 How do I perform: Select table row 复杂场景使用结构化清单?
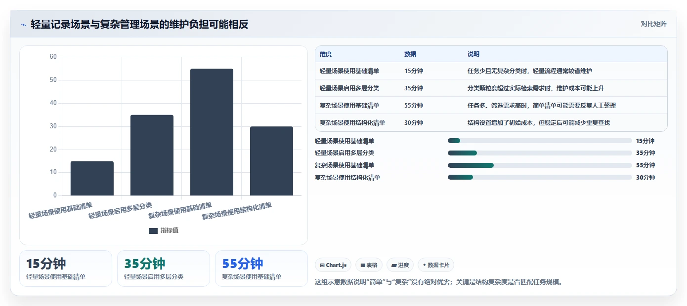pos(491,122)
